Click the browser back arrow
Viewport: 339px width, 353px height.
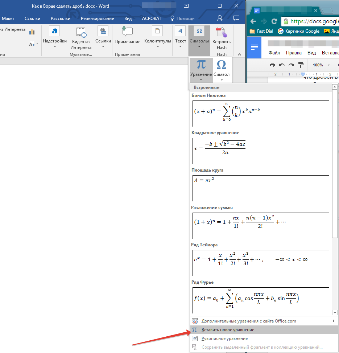[x=253, y=21]
